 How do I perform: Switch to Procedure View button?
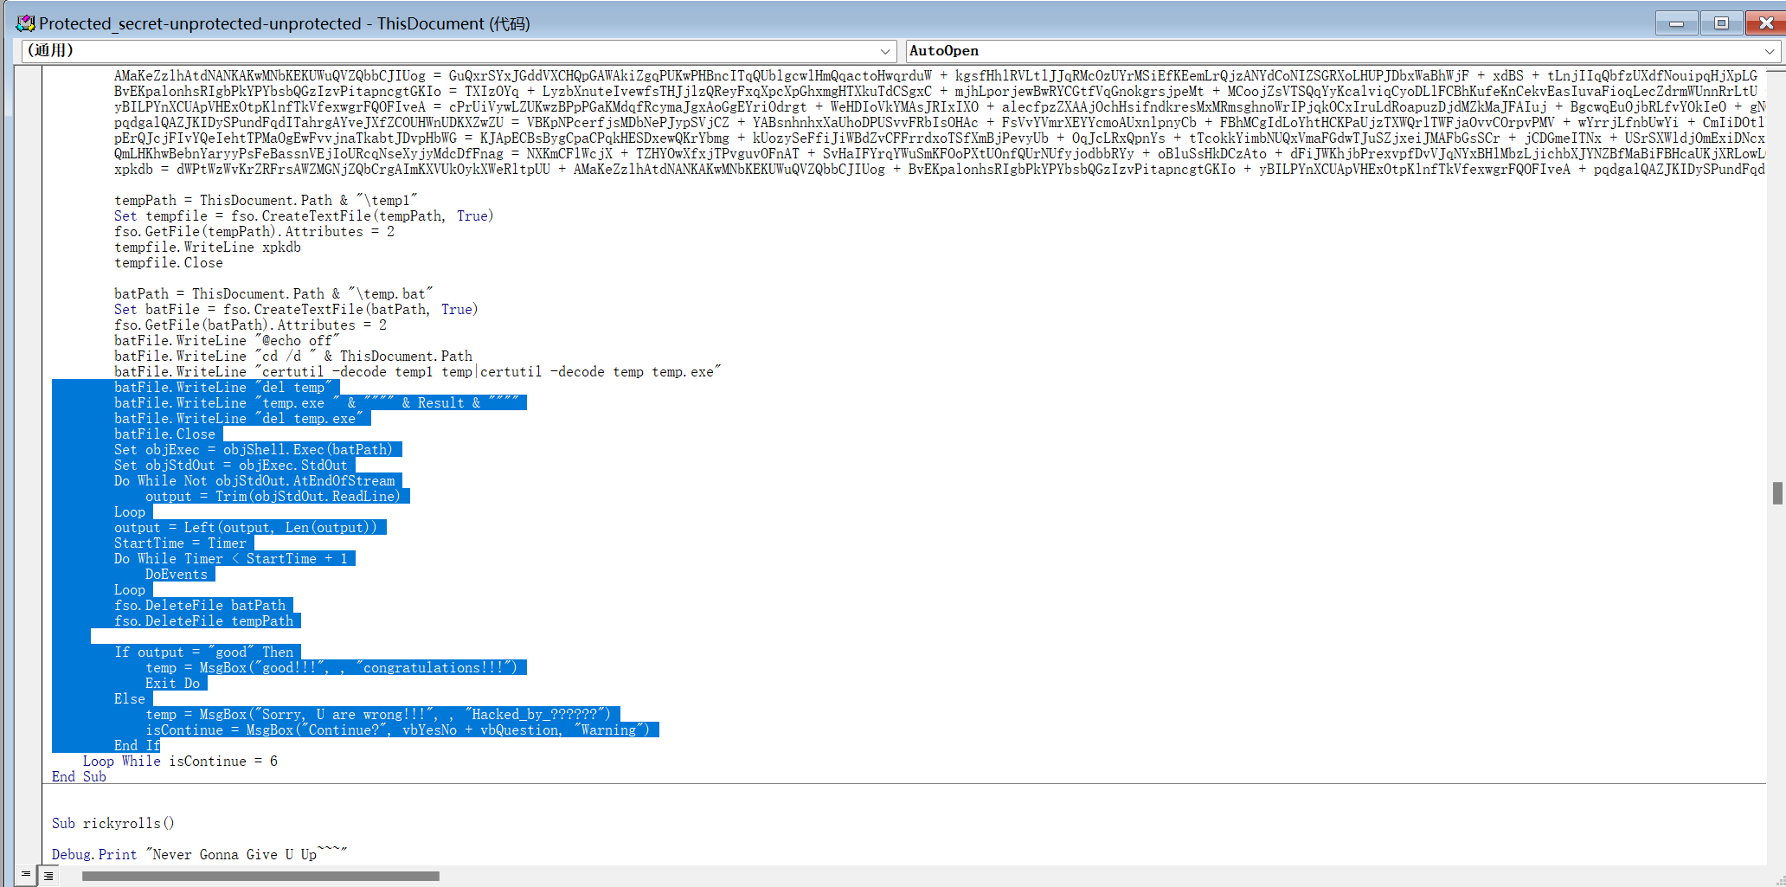(26, 875)
